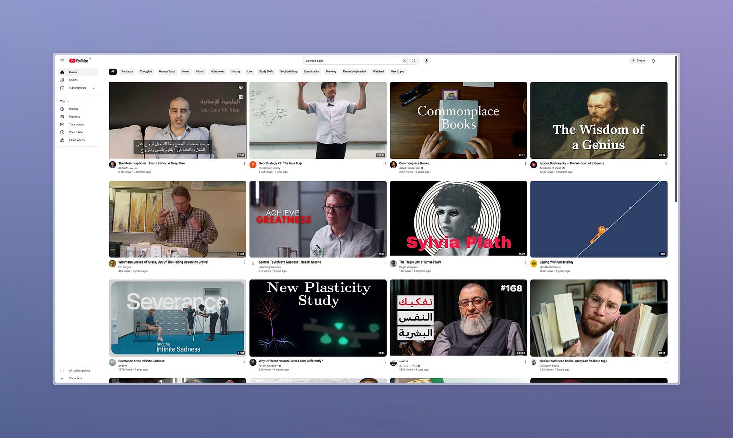Toggle captions on the Metamorphosis preview
Viewport: 733px width, 438px height.
241,97
